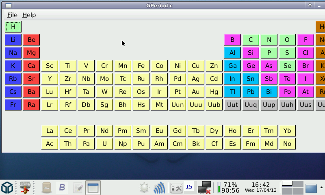
Task: Open the settings tools tray icon
Action: coord(177,188)
